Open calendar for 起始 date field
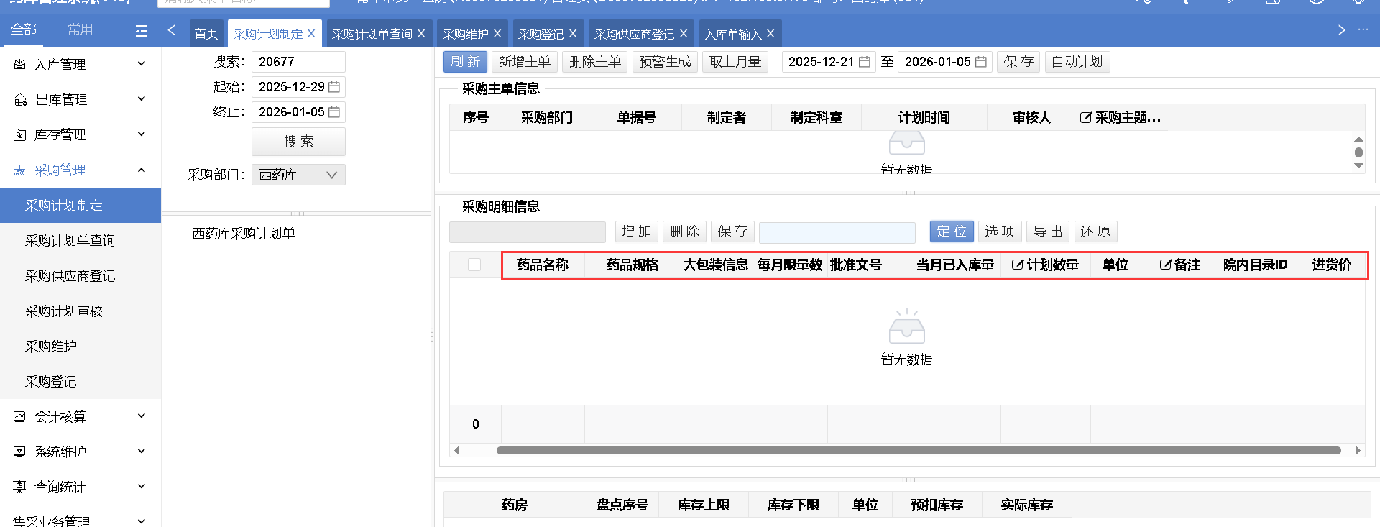1380x527 pixels. (x=334, y=87)
